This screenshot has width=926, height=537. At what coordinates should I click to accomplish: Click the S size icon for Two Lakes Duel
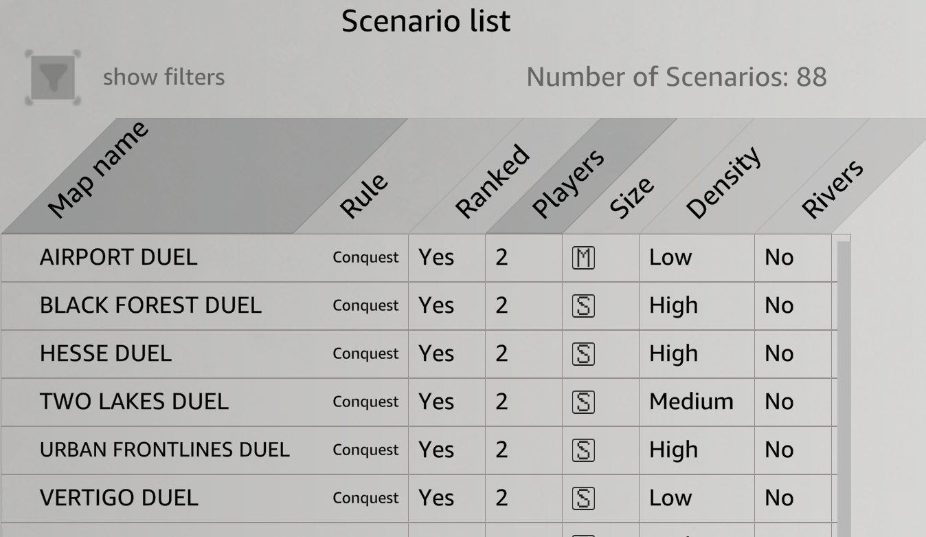coord(583,402)
